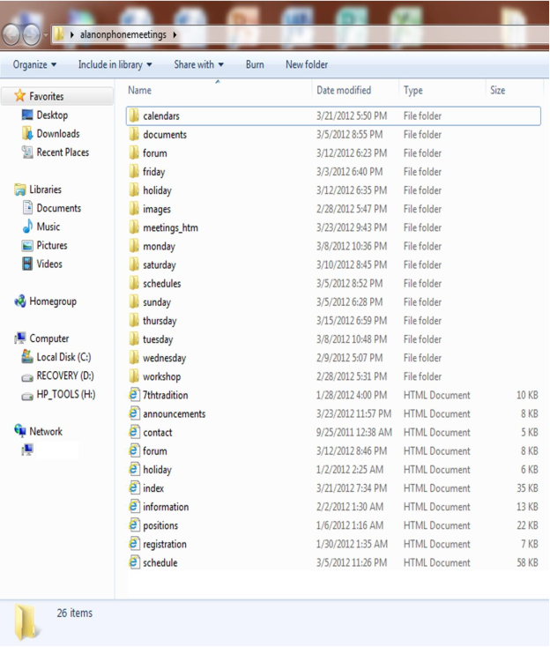550x647 pixels.
Task: Open the Share with dropdown
Action: coord(199,64)
